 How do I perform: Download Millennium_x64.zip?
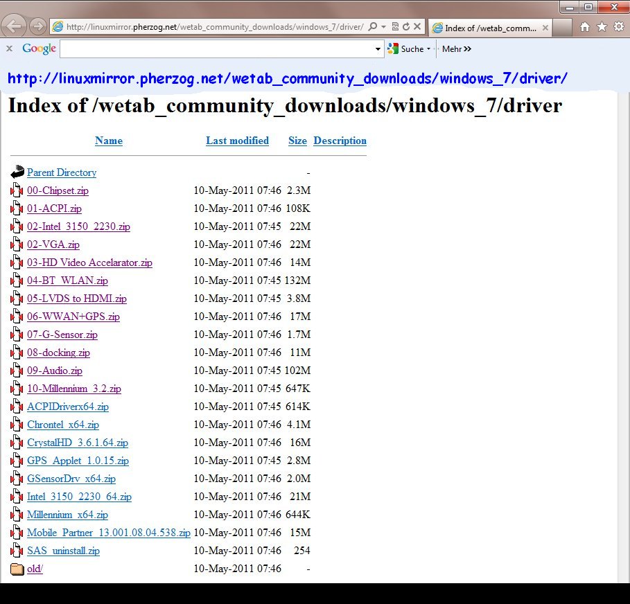point(67,515)
